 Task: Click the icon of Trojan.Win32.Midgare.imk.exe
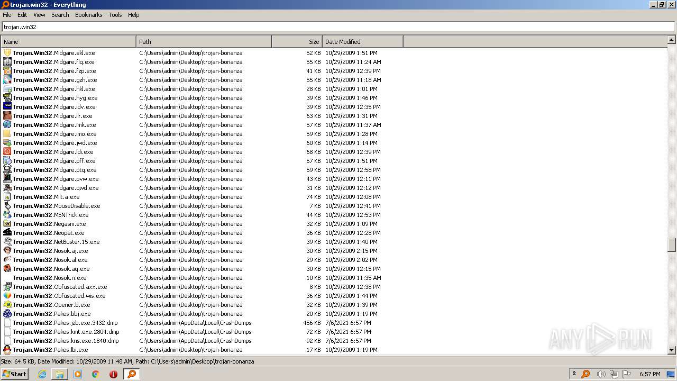(x=7, y=125)
